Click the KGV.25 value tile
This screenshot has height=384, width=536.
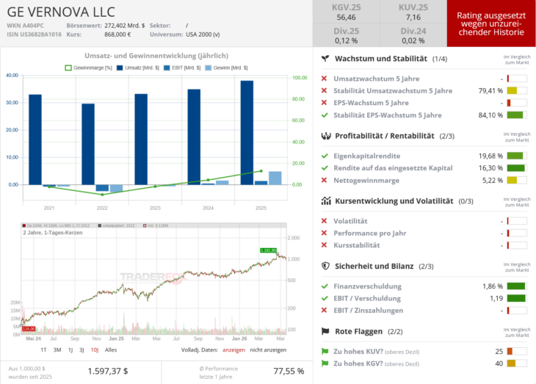point(347,12)
